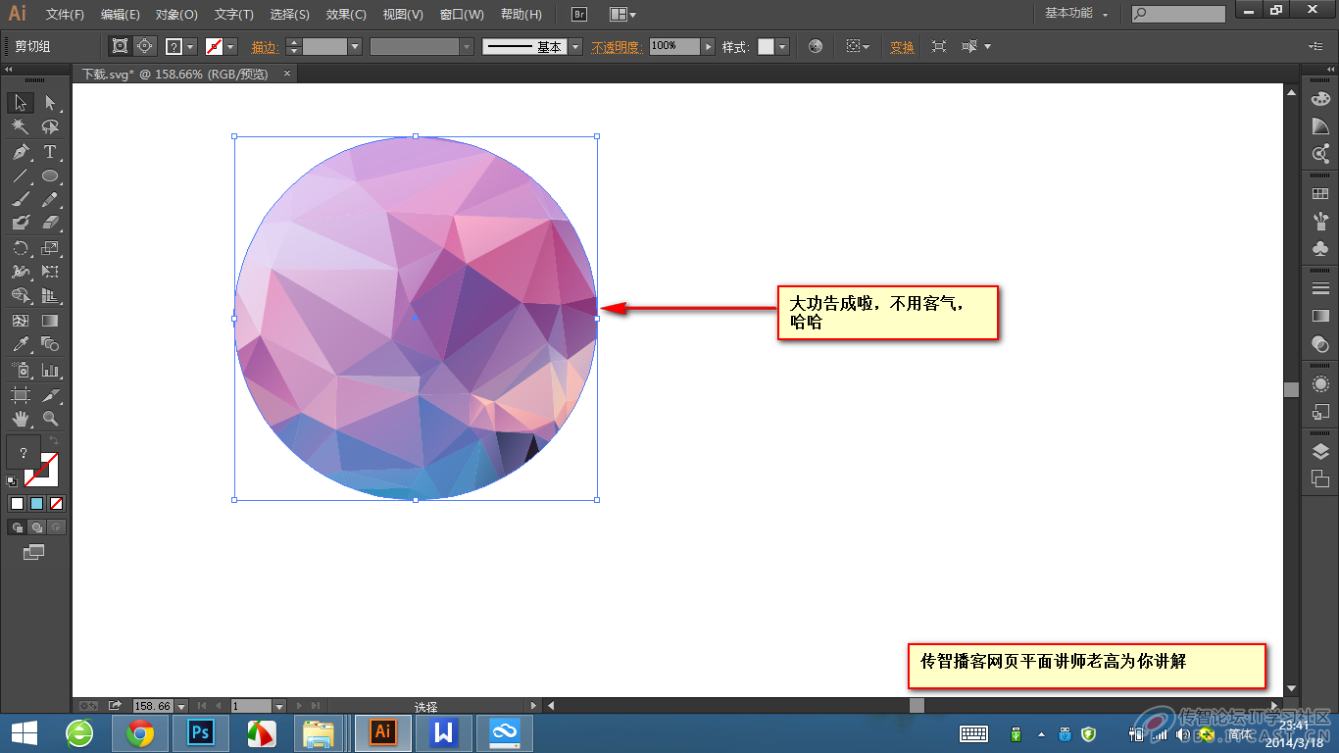Select the Pen tool
Screen dimensions: 1339x753
tap(21, 152)
